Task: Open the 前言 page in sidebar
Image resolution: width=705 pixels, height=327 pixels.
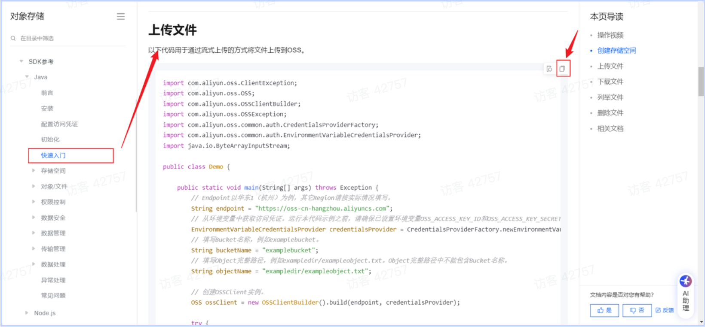Action: (47, 93)
